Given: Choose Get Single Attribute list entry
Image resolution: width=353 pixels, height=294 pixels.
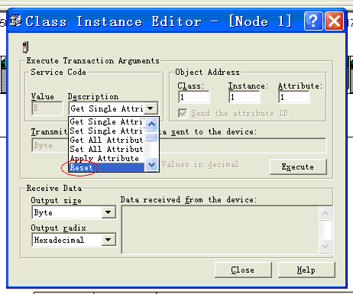Looking at the screenshot, I should point(106,121).
